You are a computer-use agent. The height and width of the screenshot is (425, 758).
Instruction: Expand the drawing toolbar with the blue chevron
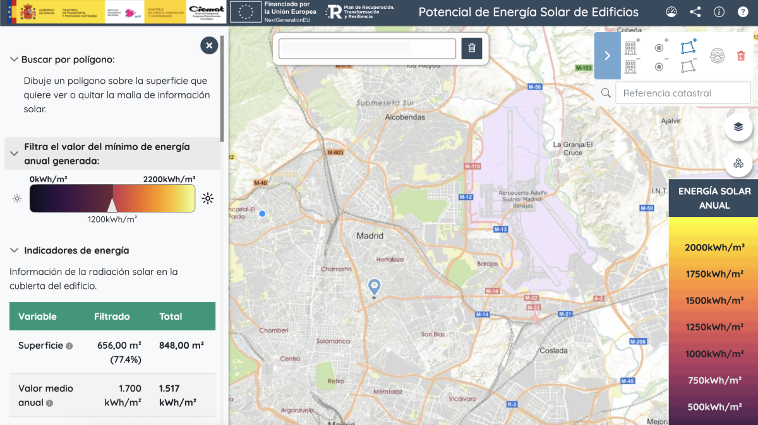coord(607,56)
